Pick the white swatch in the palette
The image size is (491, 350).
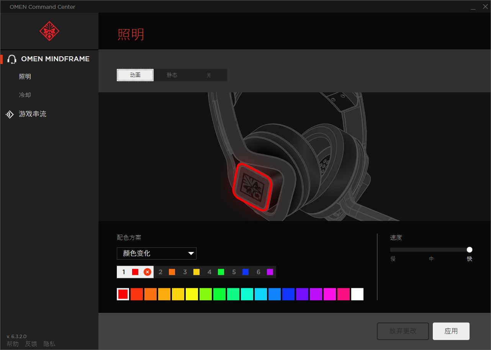click(x=357, y=294)
